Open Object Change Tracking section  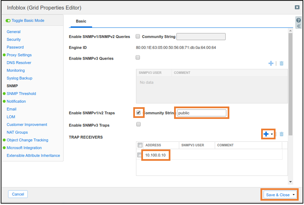27,140
